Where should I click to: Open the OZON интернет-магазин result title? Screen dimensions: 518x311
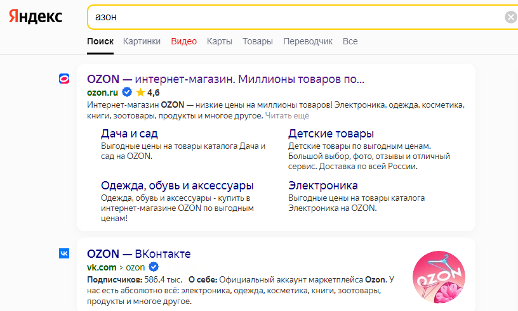225,79
